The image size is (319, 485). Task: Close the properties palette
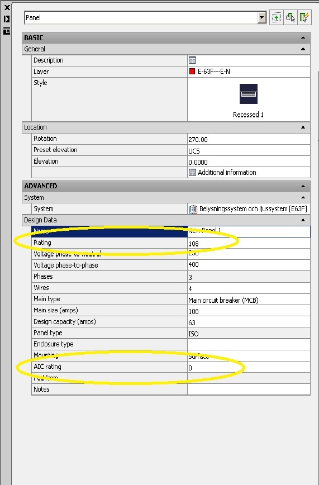coord(7,7)
